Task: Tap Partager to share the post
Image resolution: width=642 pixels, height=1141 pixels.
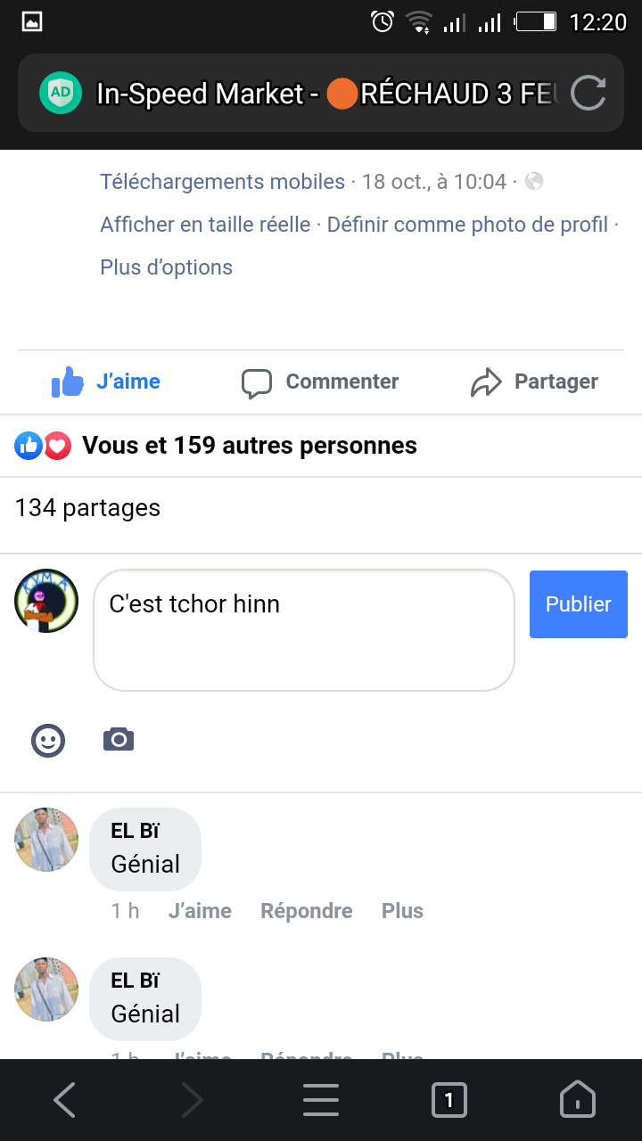Action: pyautogui.click(x=535, y=382)
